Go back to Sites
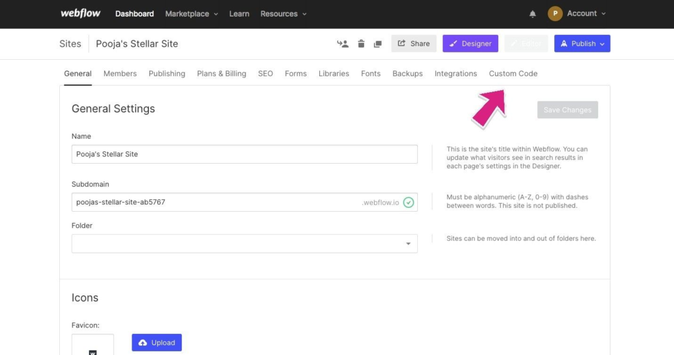The image size is (674, 355). click(70, 44)
